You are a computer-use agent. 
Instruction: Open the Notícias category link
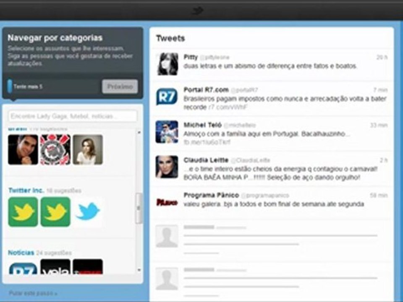tap(21, 253)
